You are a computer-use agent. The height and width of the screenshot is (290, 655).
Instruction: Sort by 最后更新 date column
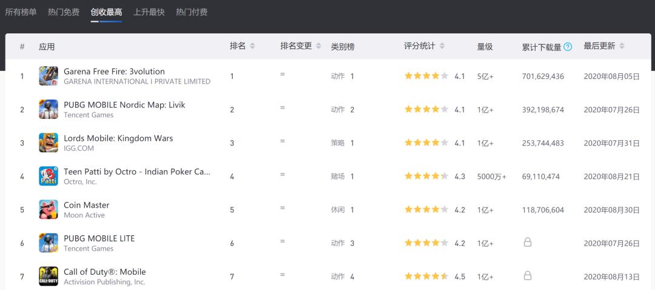click(622, 46)
